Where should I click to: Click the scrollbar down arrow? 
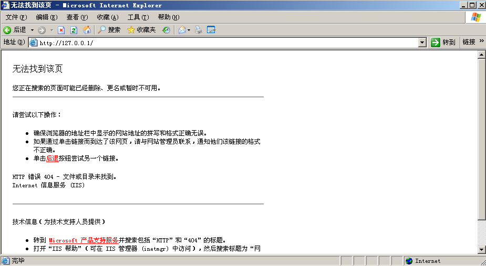(x=481, y=249)
